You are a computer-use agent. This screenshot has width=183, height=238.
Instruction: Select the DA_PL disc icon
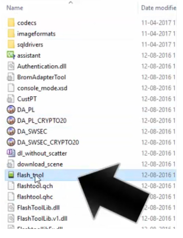coord(11,109)
